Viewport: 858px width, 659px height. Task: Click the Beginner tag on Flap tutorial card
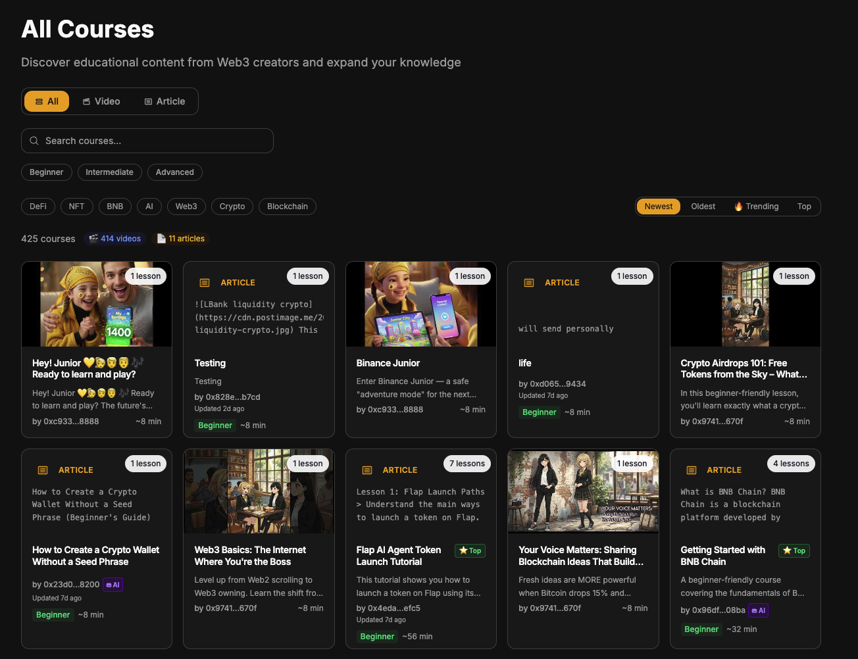pyautogui.click(x=378, y=637)
